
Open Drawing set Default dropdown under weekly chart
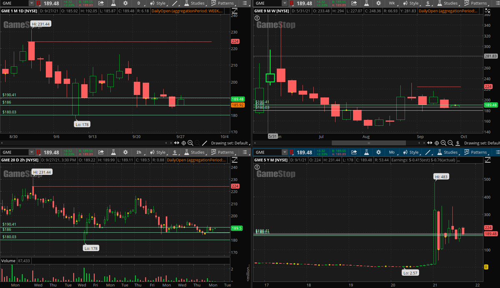click(x=482, y=143)
